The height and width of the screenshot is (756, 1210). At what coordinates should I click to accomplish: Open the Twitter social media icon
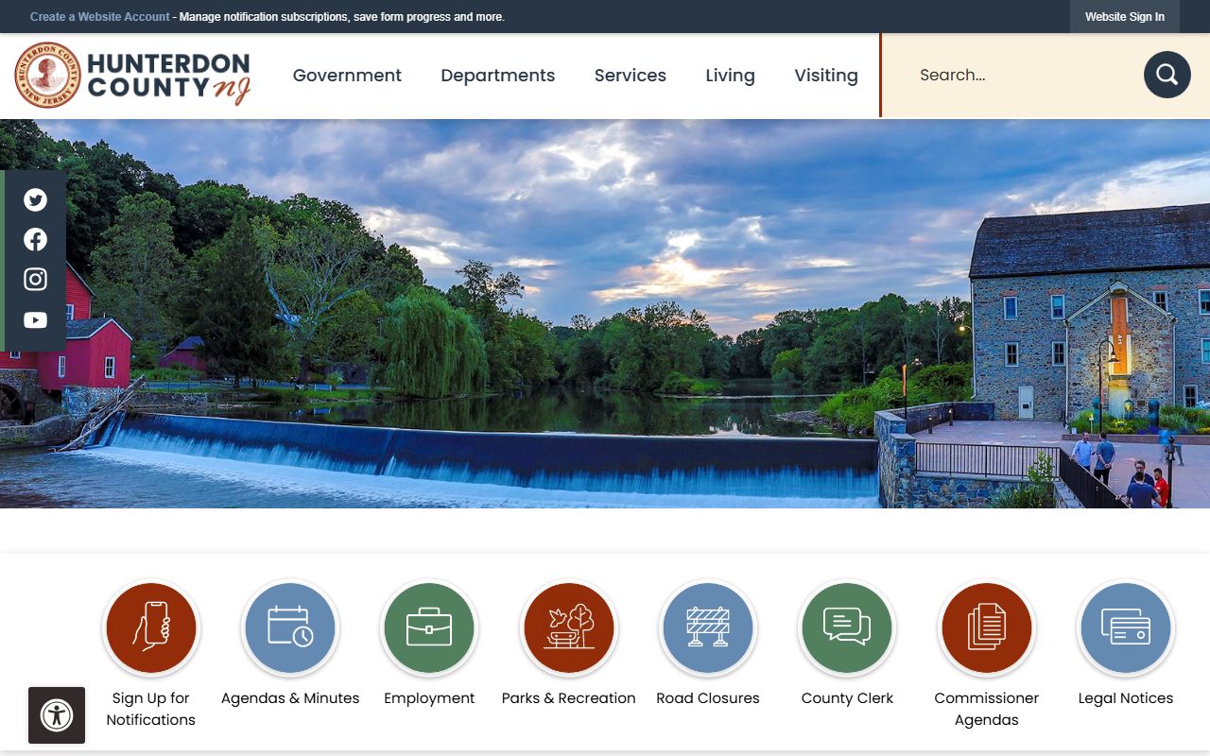click(x=35, y=200)
